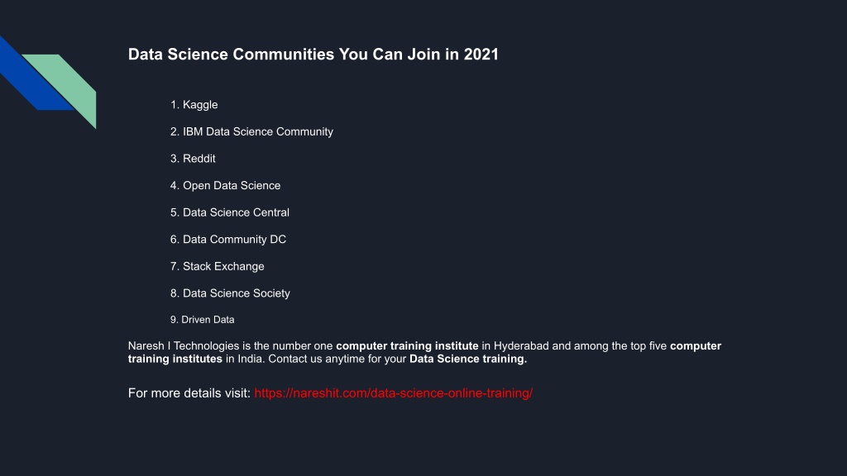Click the Stack Exchange list item
The image size is (847, 476).
click(223, 267)
